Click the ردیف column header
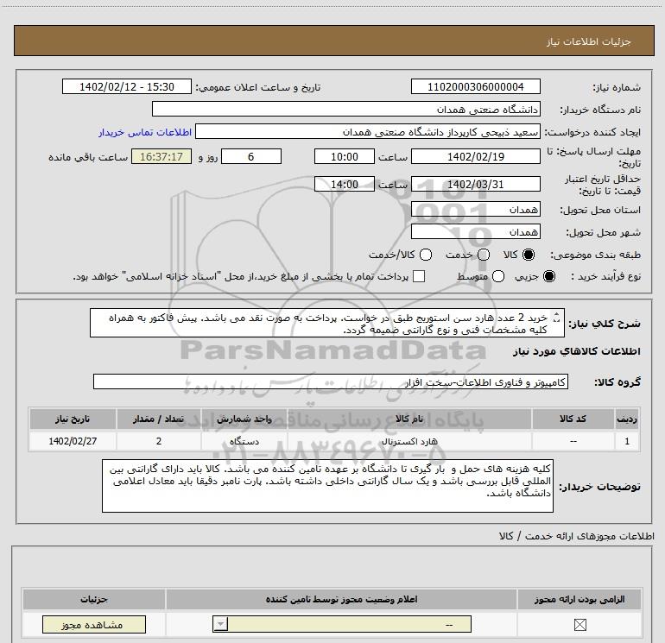 627,419
